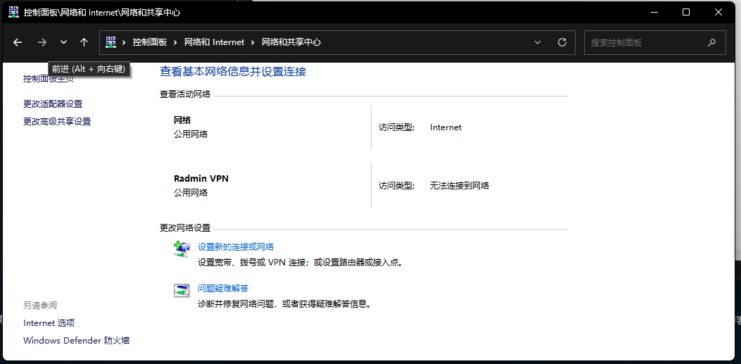
Task: Click the Radmin VPN network name
Action: pyautogui.click(x=201, y=179)
